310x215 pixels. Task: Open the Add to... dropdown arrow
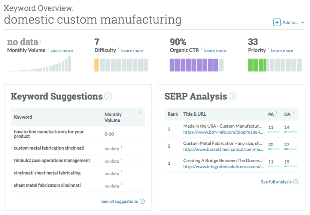[x=303, y=22]
